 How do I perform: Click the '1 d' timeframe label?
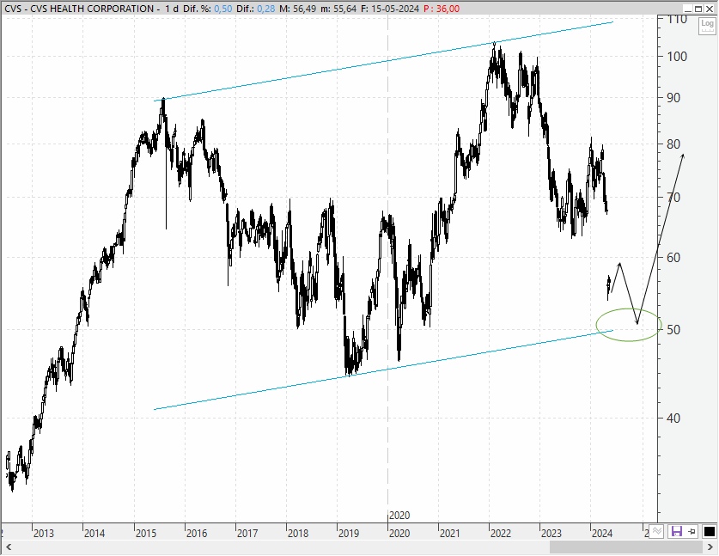[172, 9]
